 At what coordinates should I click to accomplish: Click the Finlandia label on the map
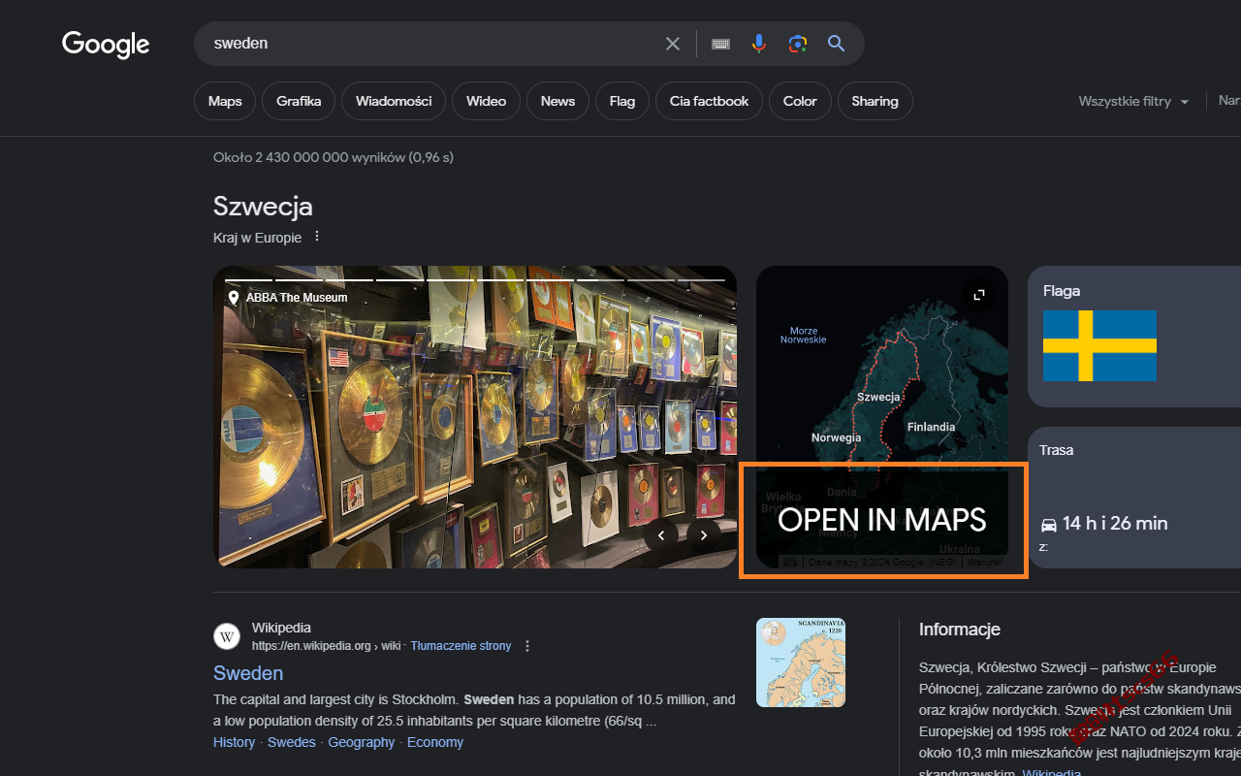[x=931, y=427]
